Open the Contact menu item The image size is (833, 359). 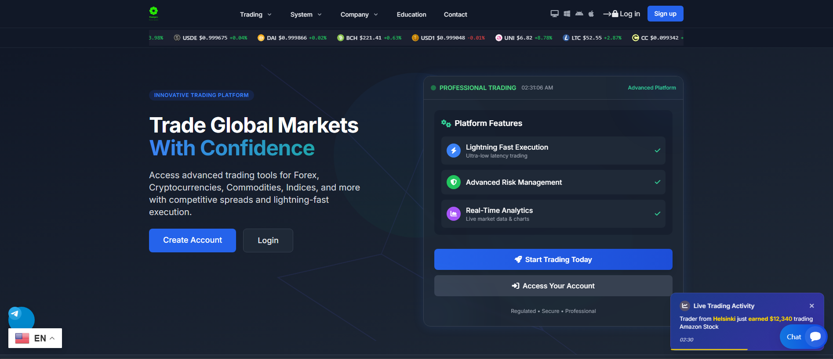(x=455, y=14)
